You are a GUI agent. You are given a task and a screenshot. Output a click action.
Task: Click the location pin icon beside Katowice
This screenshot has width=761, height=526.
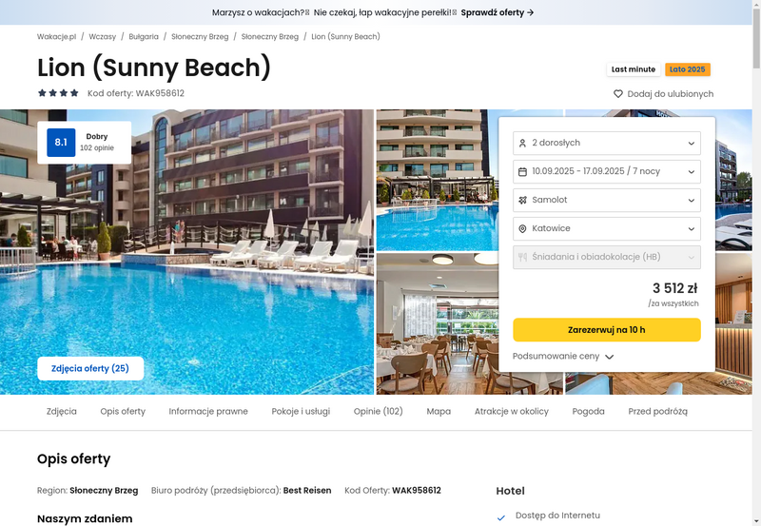click(x=522, y=228)
